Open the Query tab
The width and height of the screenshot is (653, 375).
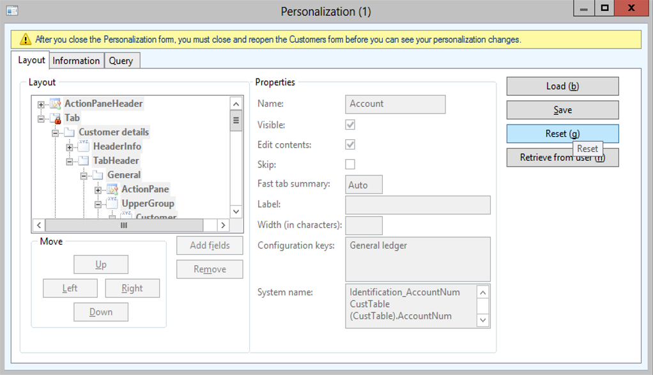pos(121,61)
